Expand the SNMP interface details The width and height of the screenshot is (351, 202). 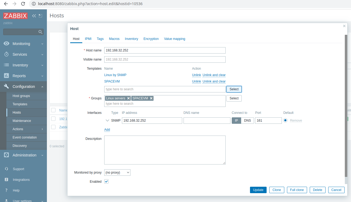point(107,121)
